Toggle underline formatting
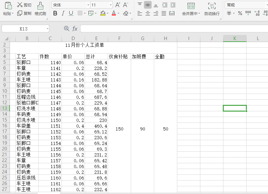Image resolution: width=268 pixels, height=194 pixels. [x=71, y=13]
